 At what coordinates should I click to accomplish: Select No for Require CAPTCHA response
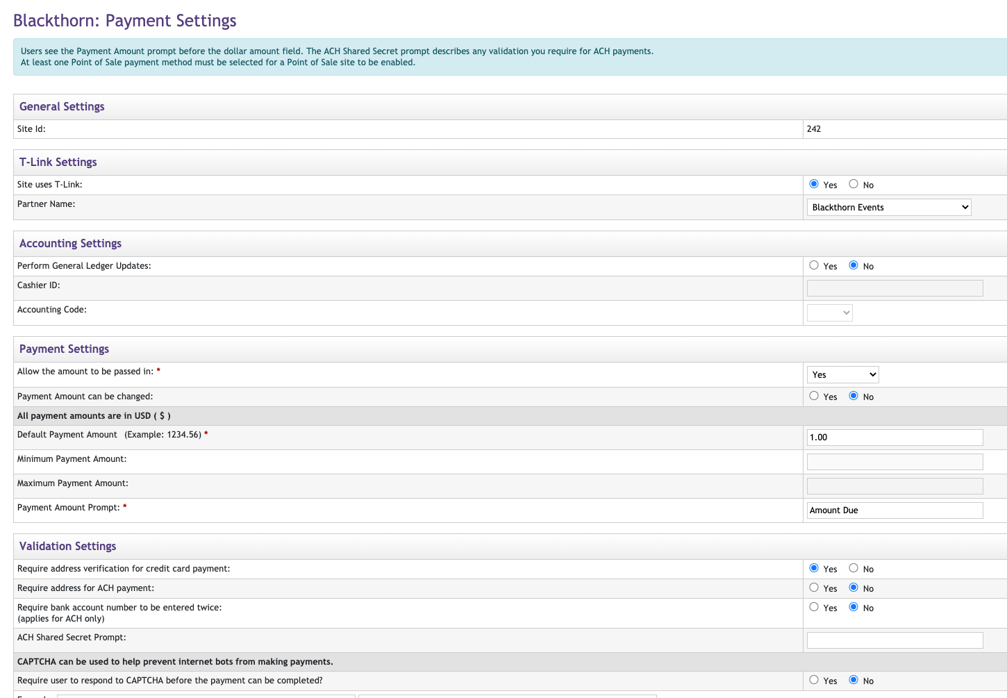854,680
